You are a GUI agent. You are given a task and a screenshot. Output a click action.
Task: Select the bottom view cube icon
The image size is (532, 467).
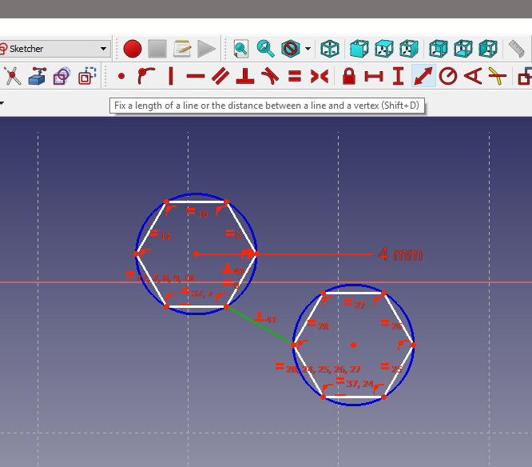(463, 49)
